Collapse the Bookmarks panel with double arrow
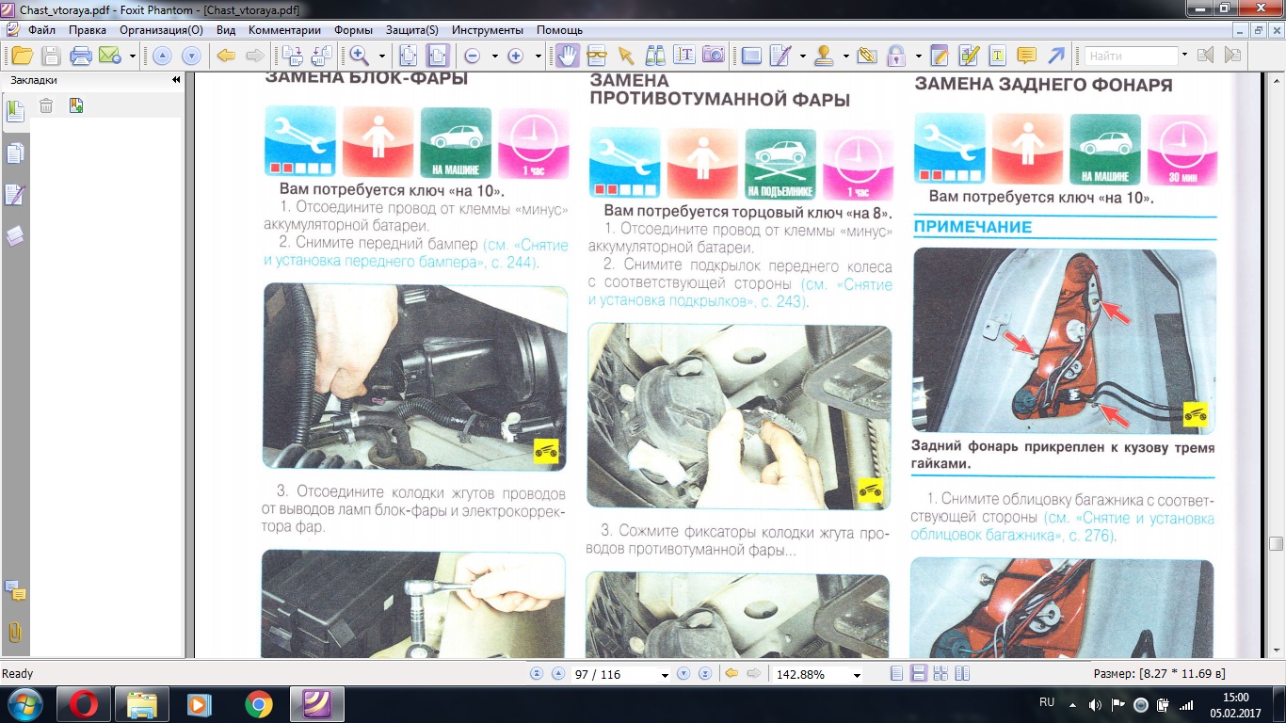 pos(176,80)
